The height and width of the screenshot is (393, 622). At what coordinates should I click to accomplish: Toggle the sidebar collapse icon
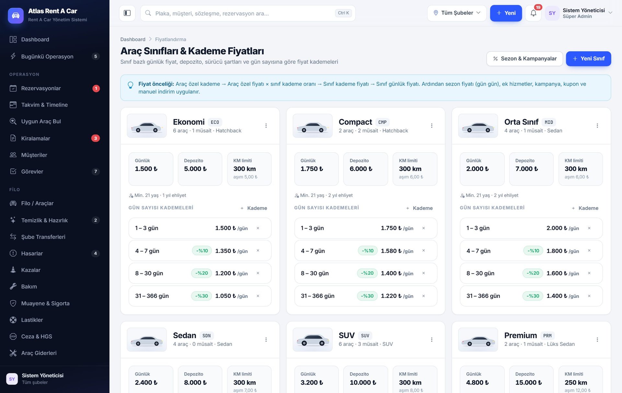coord(127,13)
